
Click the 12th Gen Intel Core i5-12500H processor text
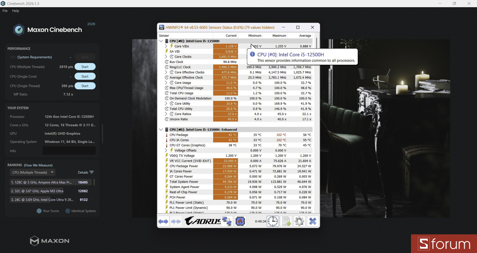[69, 117]
